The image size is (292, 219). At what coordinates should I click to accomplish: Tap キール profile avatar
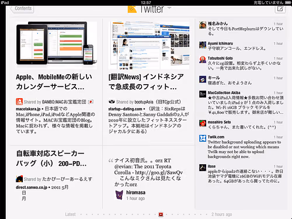click(203, 79)
